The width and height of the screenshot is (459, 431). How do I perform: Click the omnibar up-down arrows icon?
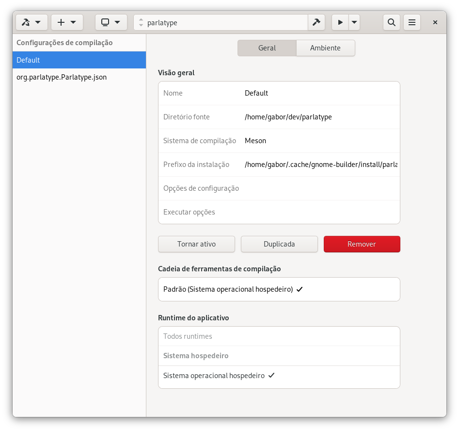pos(141,22)
